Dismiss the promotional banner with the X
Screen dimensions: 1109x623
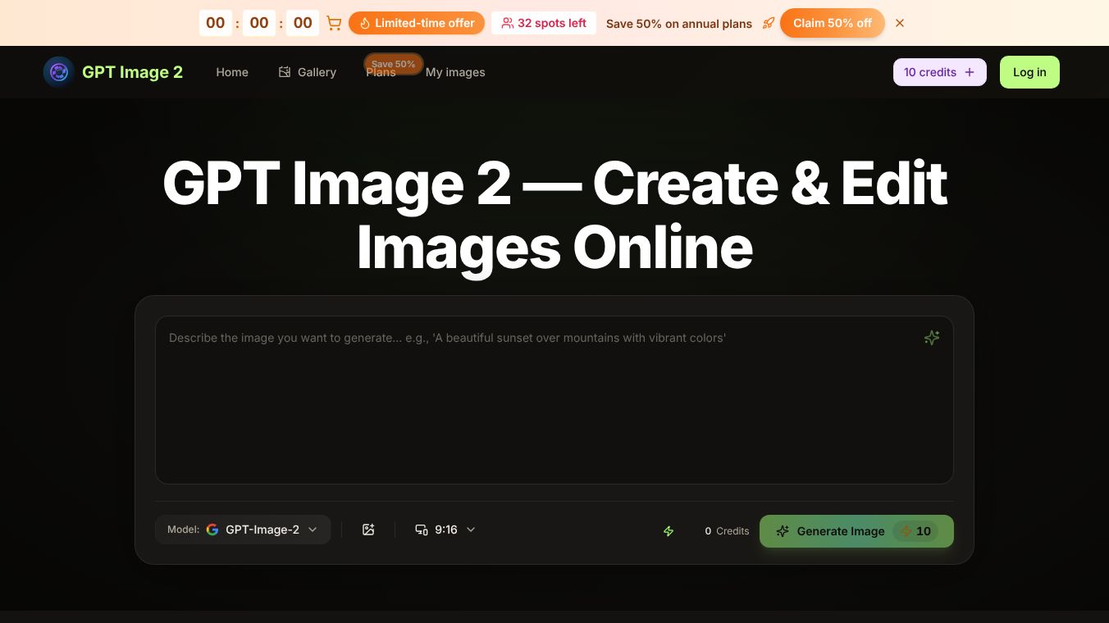[x=899, y=23]
